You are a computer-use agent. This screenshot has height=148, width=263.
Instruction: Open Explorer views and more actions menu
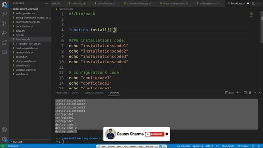pos(46,3)
